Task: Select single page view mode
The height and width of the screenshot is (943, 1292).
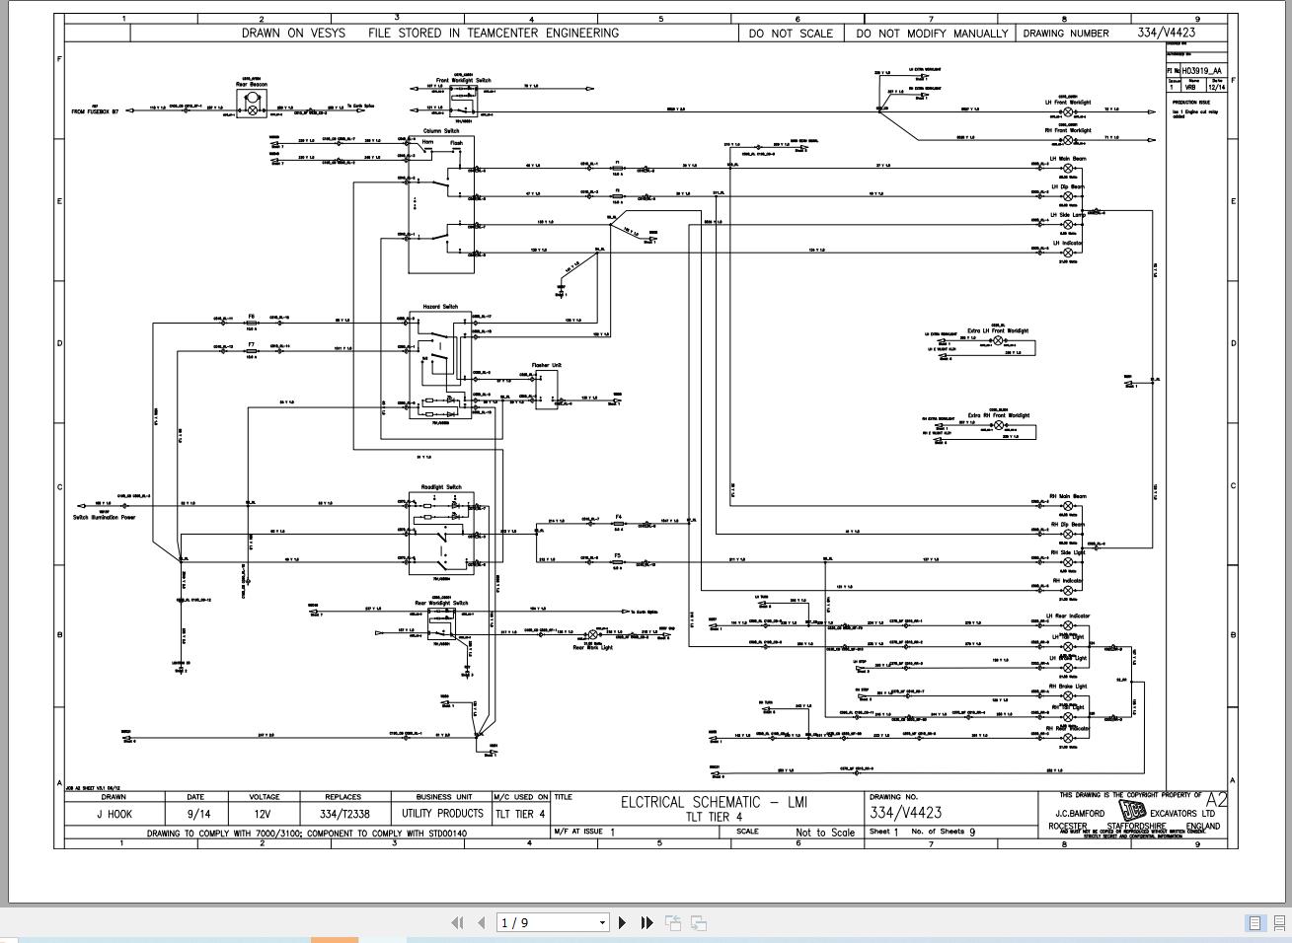Action: click(1254, 922)
